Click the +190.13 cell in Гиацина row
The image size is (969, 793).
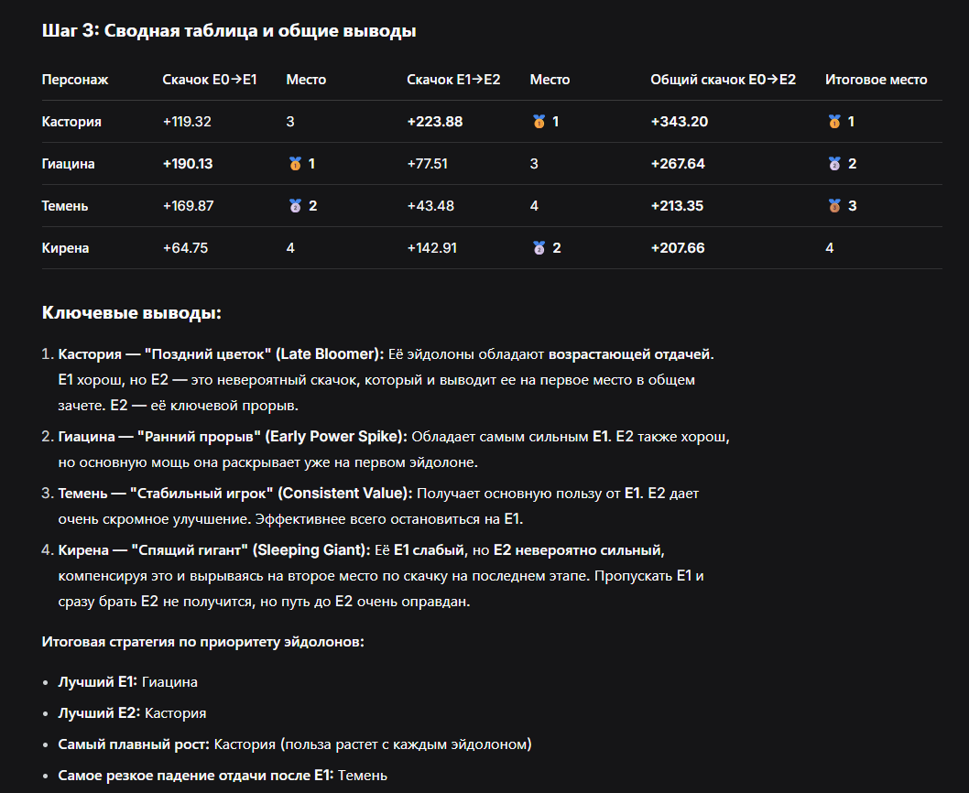[x=187, y=164]
